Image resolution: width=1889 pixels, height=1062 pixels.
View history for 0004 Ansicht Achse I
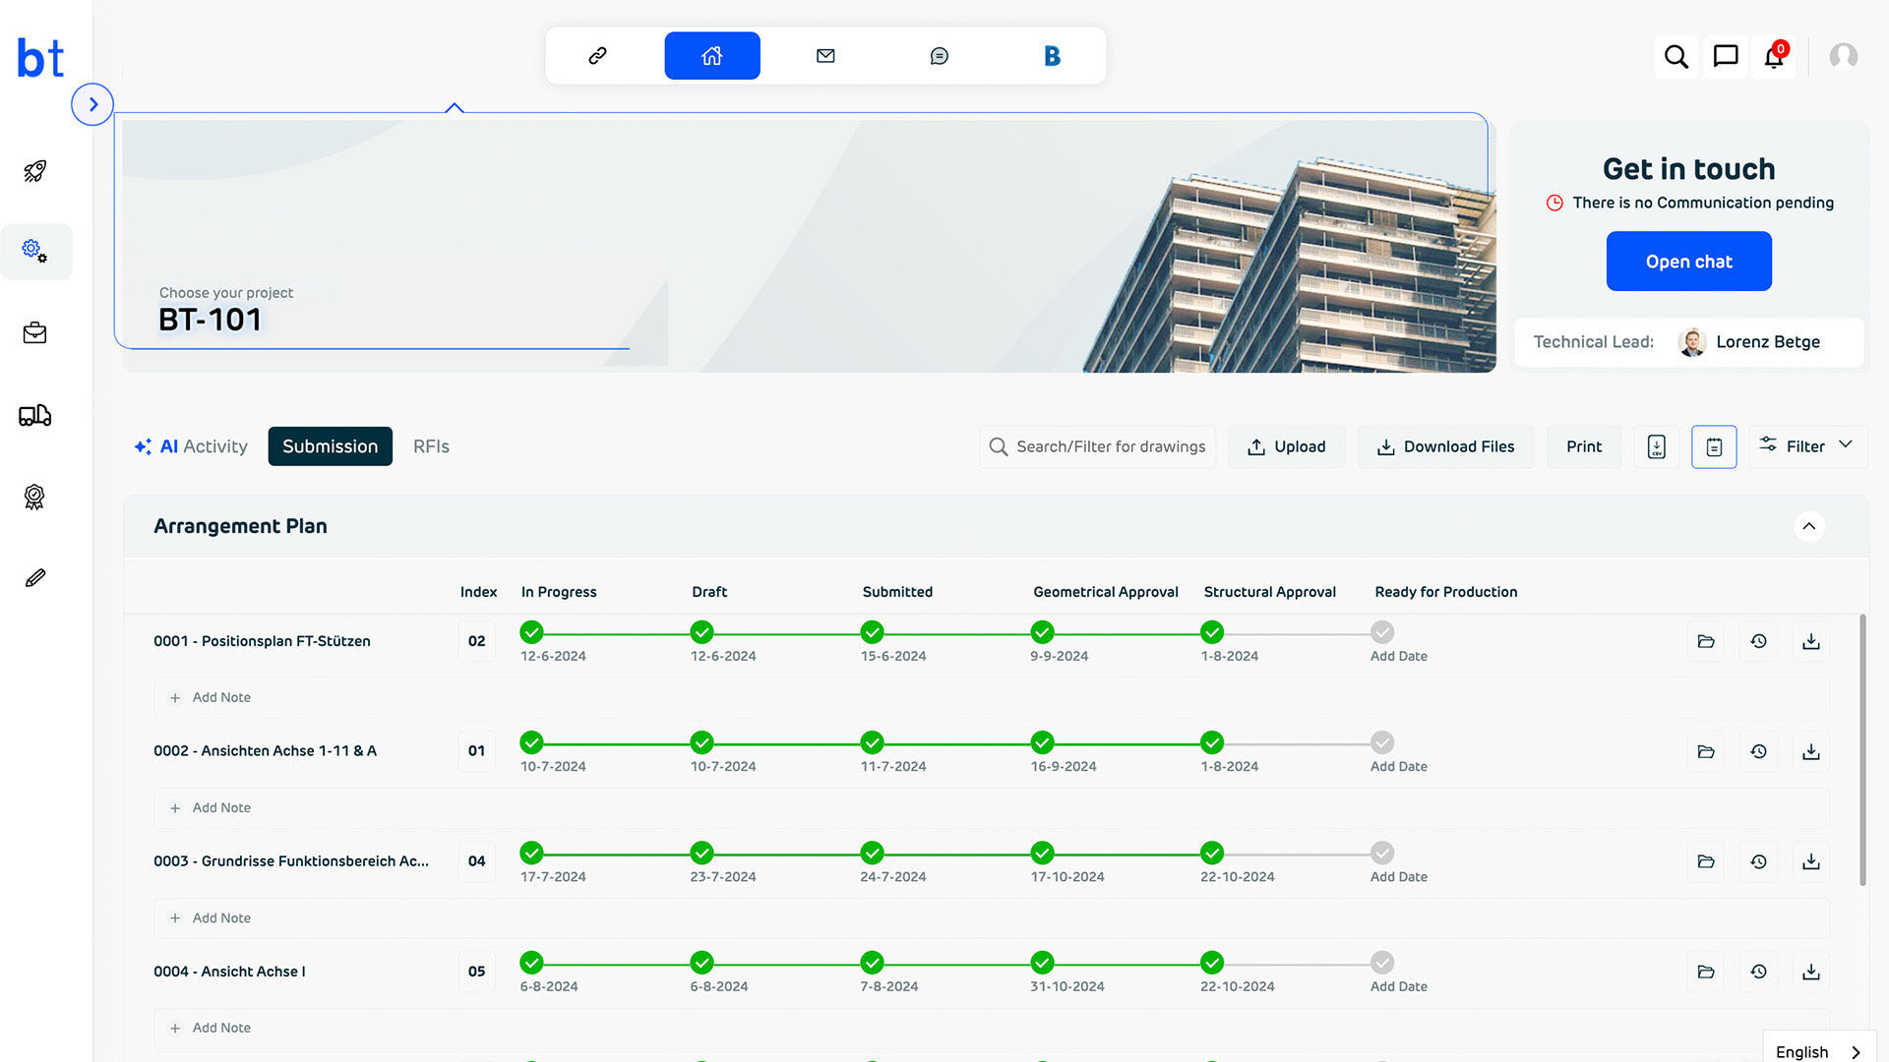tap(1759, 972)
